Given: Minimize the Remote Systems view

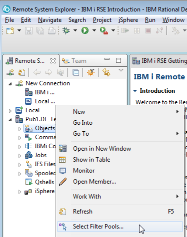Looking at the screenshot, I should point(107,59).
